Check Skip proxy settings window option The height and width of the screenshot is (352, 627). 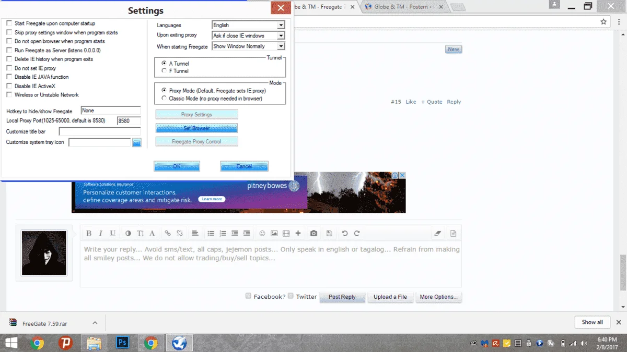coord(9,32)
